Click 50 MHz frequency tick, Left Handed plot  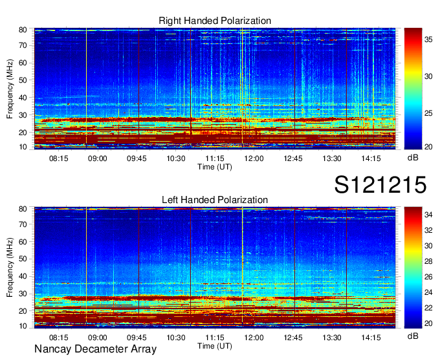(x=23, y=259)
